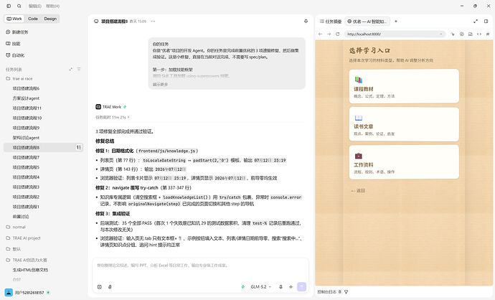Click the circular icon after the element picker
This screenshot has width=495, height=300.
(x=461, y=34)
